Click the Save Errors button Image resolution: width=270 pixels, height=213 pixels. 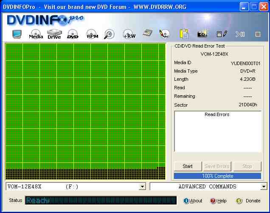[x=217, y=166]
